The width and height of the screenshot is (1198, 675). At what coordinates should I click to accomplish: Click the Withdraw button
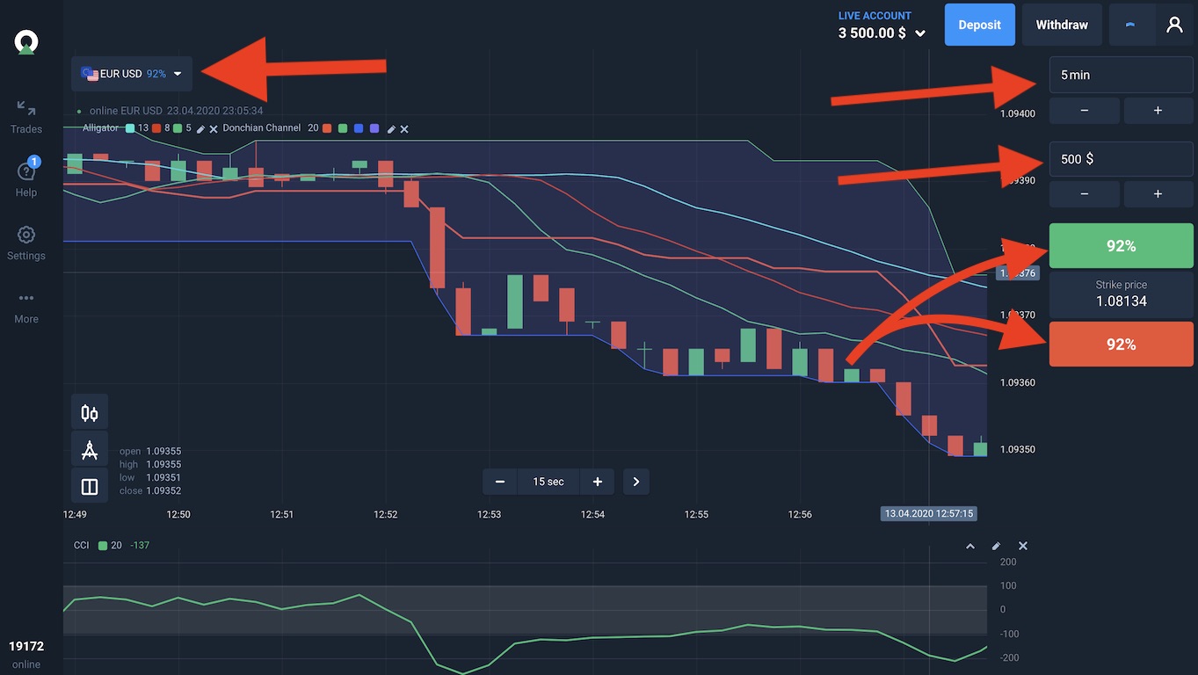(x=1062, y=25)
